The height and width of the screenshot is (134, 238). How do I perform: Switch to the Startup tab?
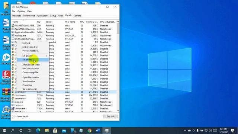53,16
